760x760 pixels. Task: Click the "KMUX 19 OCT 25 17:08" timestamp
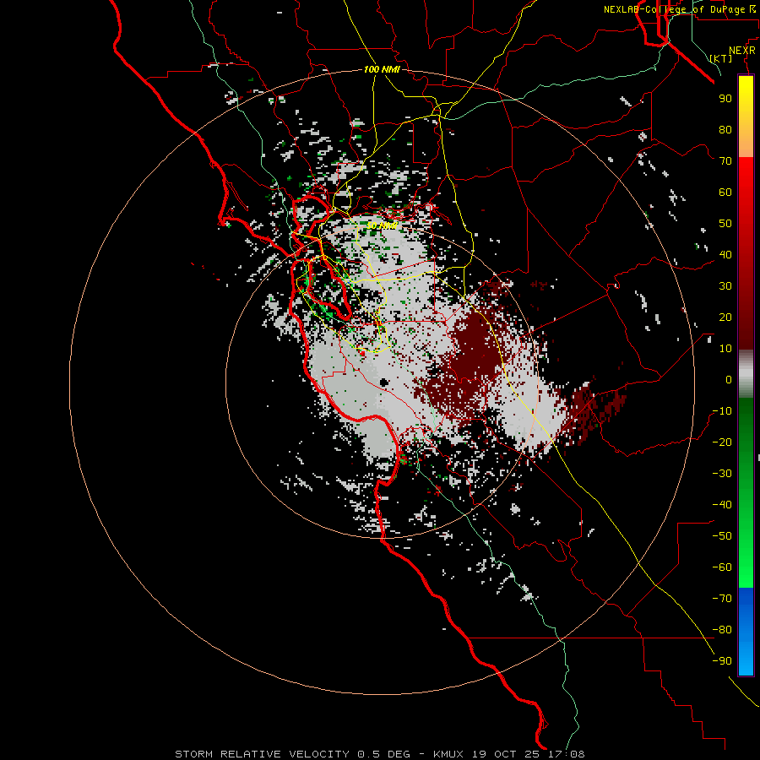pyautogui.click(x=509, y=754)
